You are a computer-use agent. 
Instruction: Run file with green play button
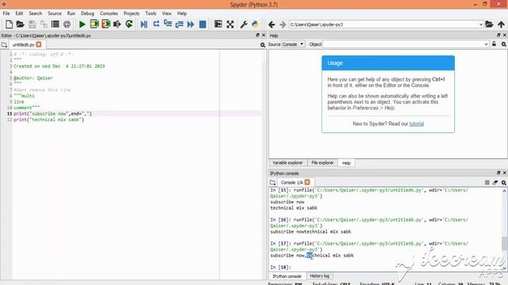click(x=82, y=25)
